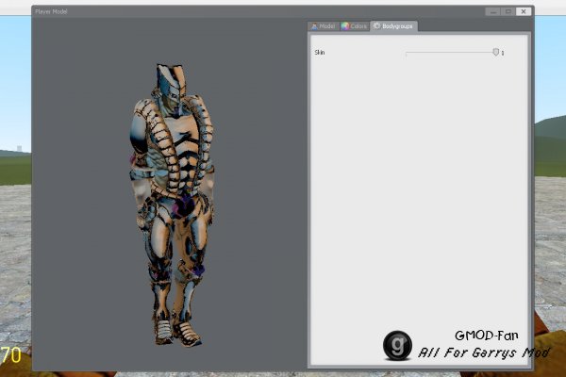The width and height of the screenshot is (566, 377).
Task: Open the Colors tab
Action: (355, 26)
